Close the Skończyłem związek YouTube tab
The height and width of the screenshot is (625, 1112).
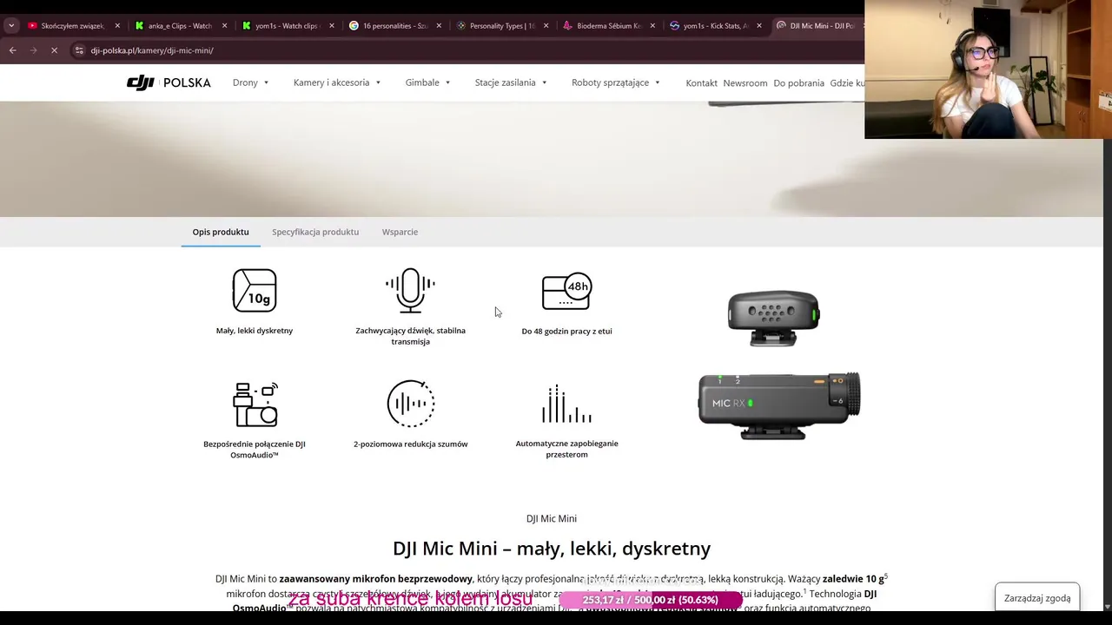pos(117,25)
